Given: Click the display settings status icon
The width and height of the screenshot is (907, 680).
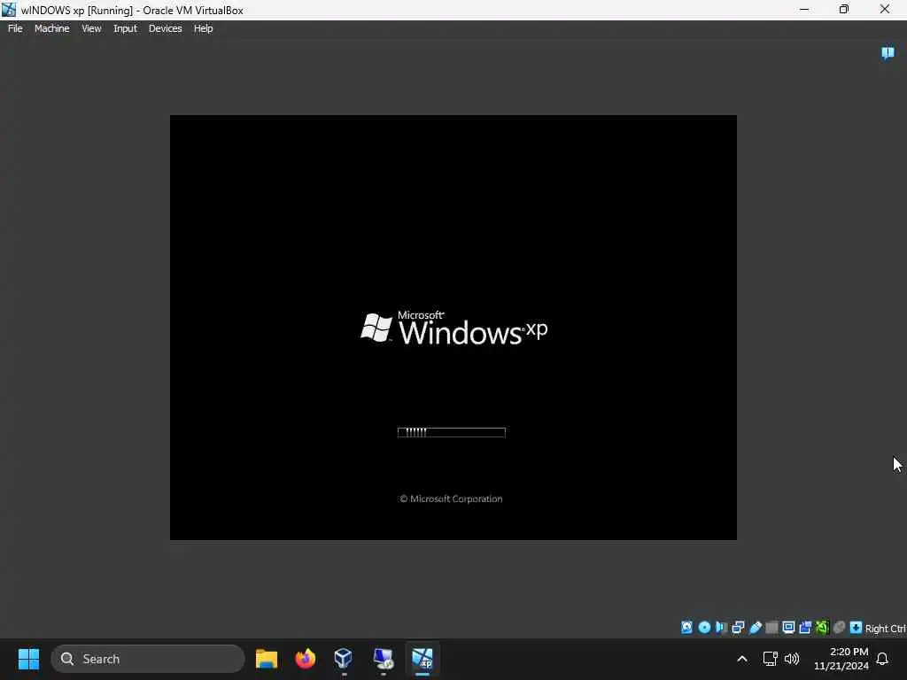Looking at the screenshot, I should coord(788,628).
